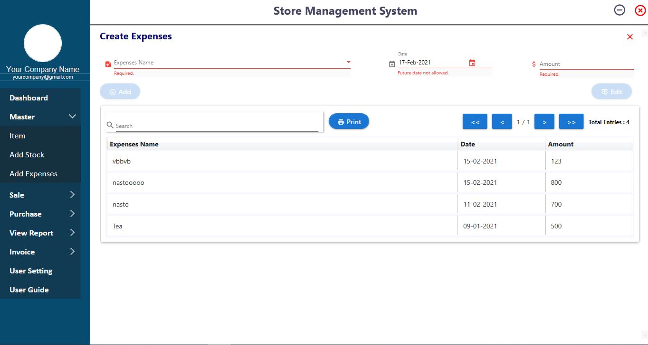648x345 pixels.
Task: Expand the View Report menu chevron
Action: 72,232
